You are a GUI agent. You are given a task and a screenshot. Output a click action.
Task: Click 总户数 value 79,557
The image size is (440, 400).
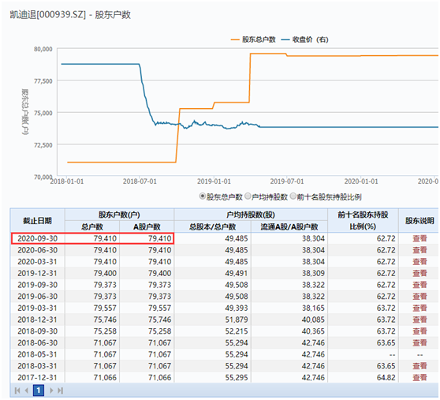click(105, 308)
